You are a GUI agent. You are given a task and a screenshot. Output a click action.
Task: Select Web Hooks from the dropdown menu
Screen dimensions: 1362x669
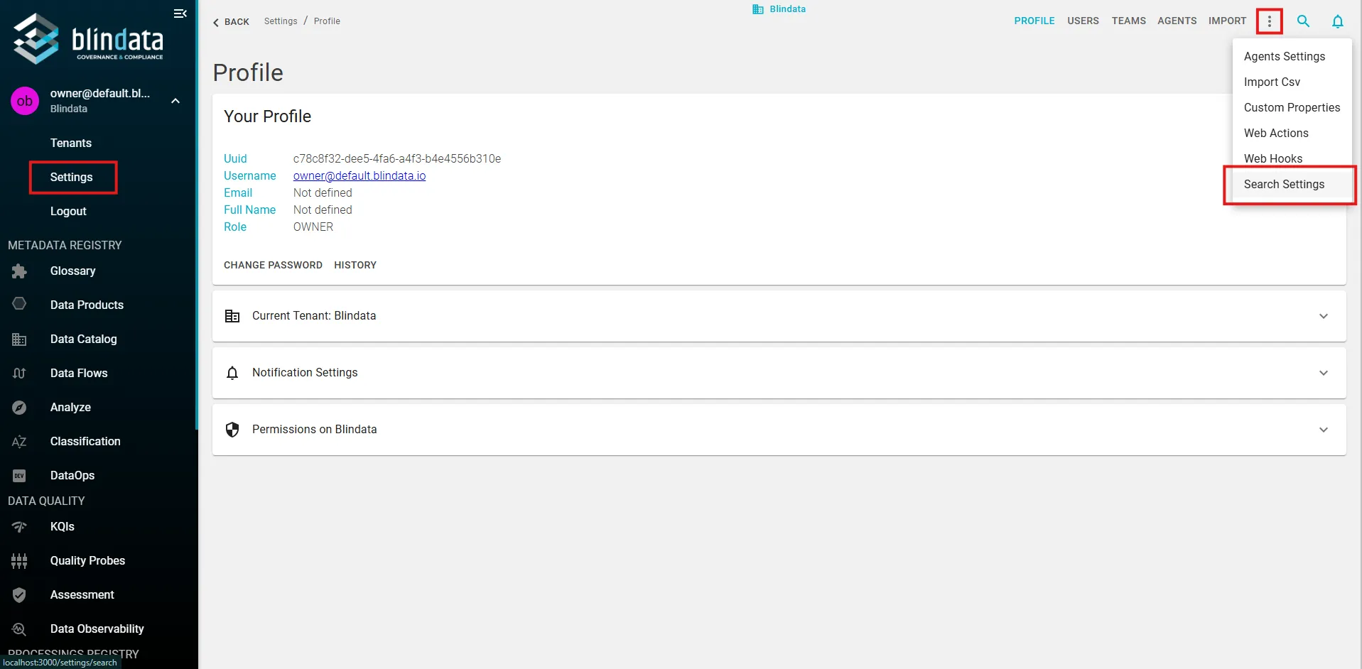tap(1292, 158)
